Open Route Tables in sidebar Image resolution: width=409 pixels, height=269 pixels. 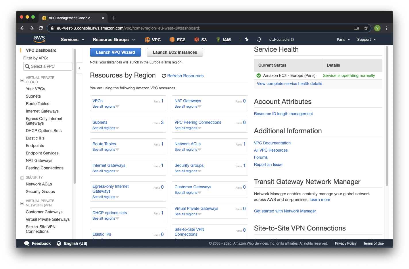coord(37,104)
